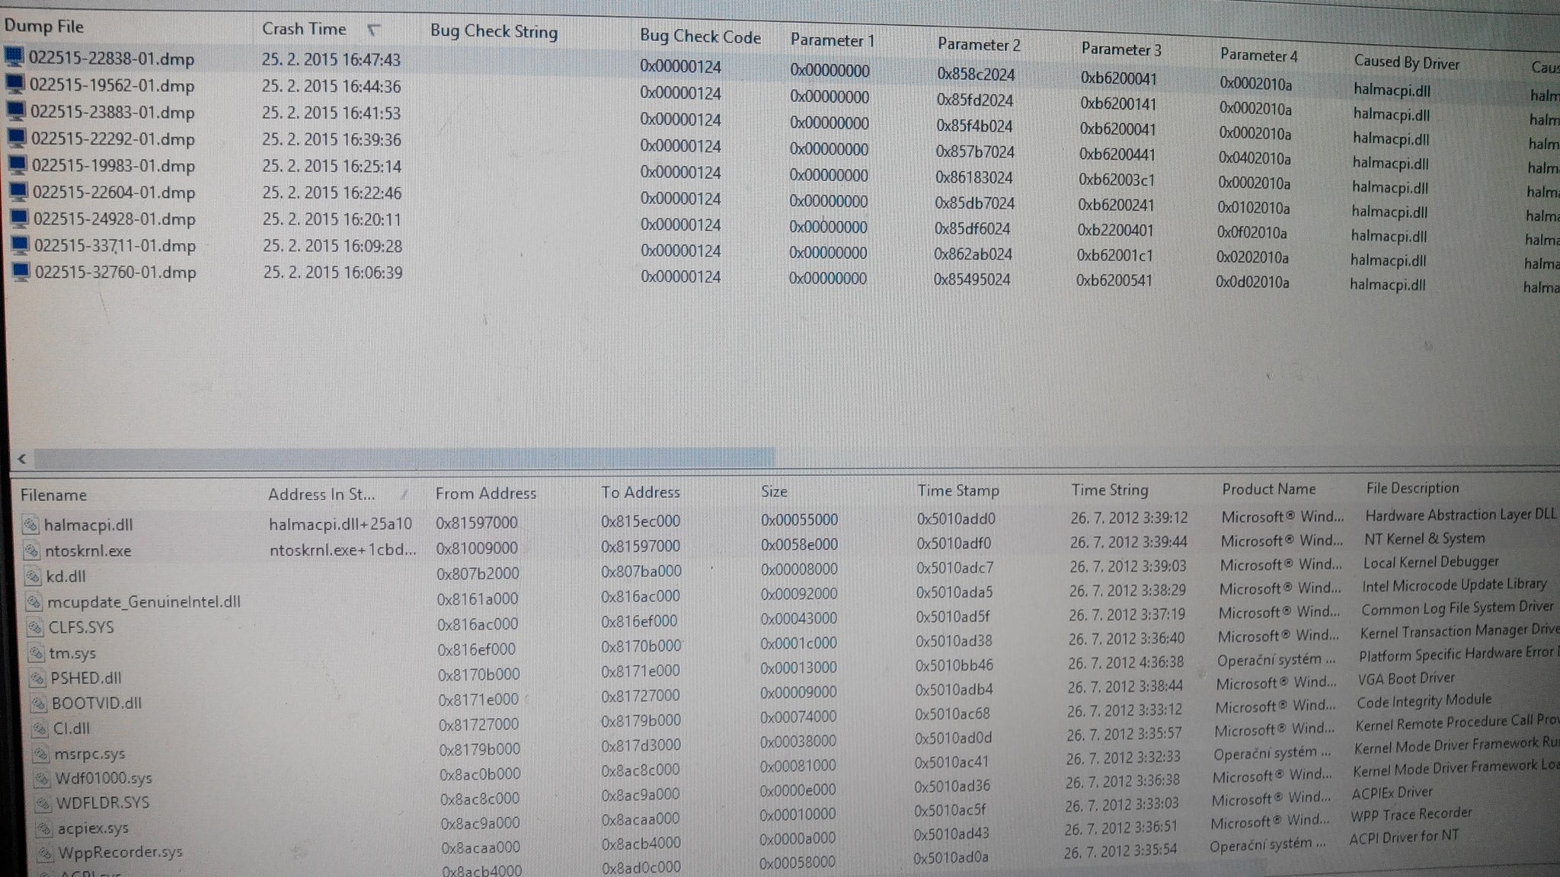The image size is (1560, 877).
Task: Click dump file icon for 022515-22838-01.dmp
Action: [14, 56]
